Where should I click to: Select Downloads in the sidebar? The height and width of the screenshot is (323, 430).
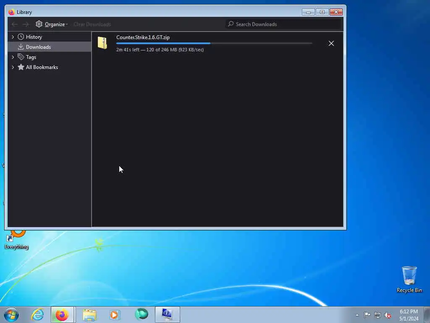[x=50, y=47]
